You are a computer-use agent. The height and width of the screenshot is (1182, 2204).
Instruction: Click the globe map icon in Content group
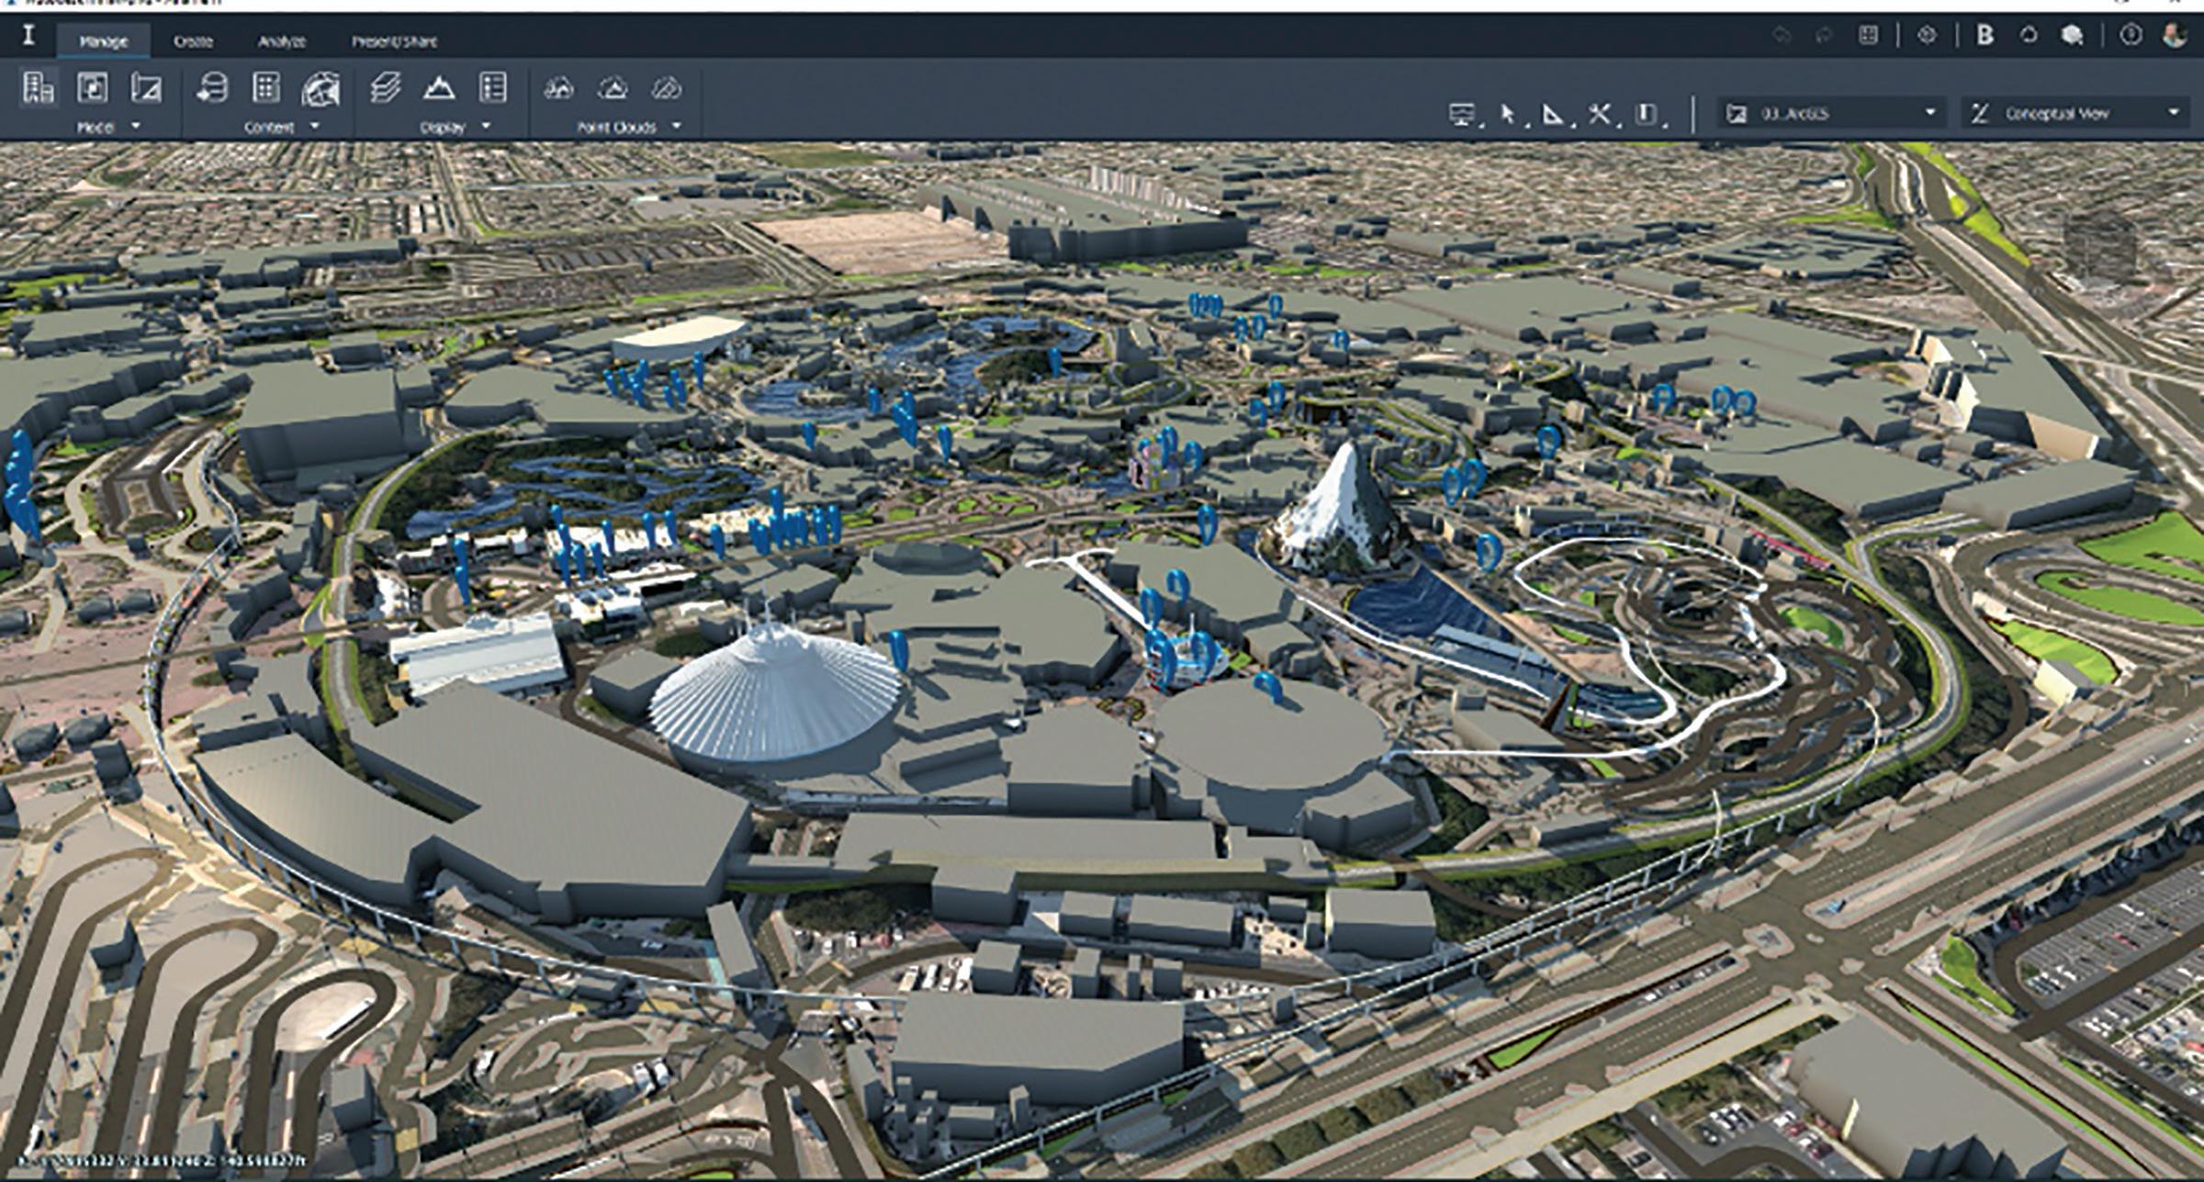pos(320,88)
